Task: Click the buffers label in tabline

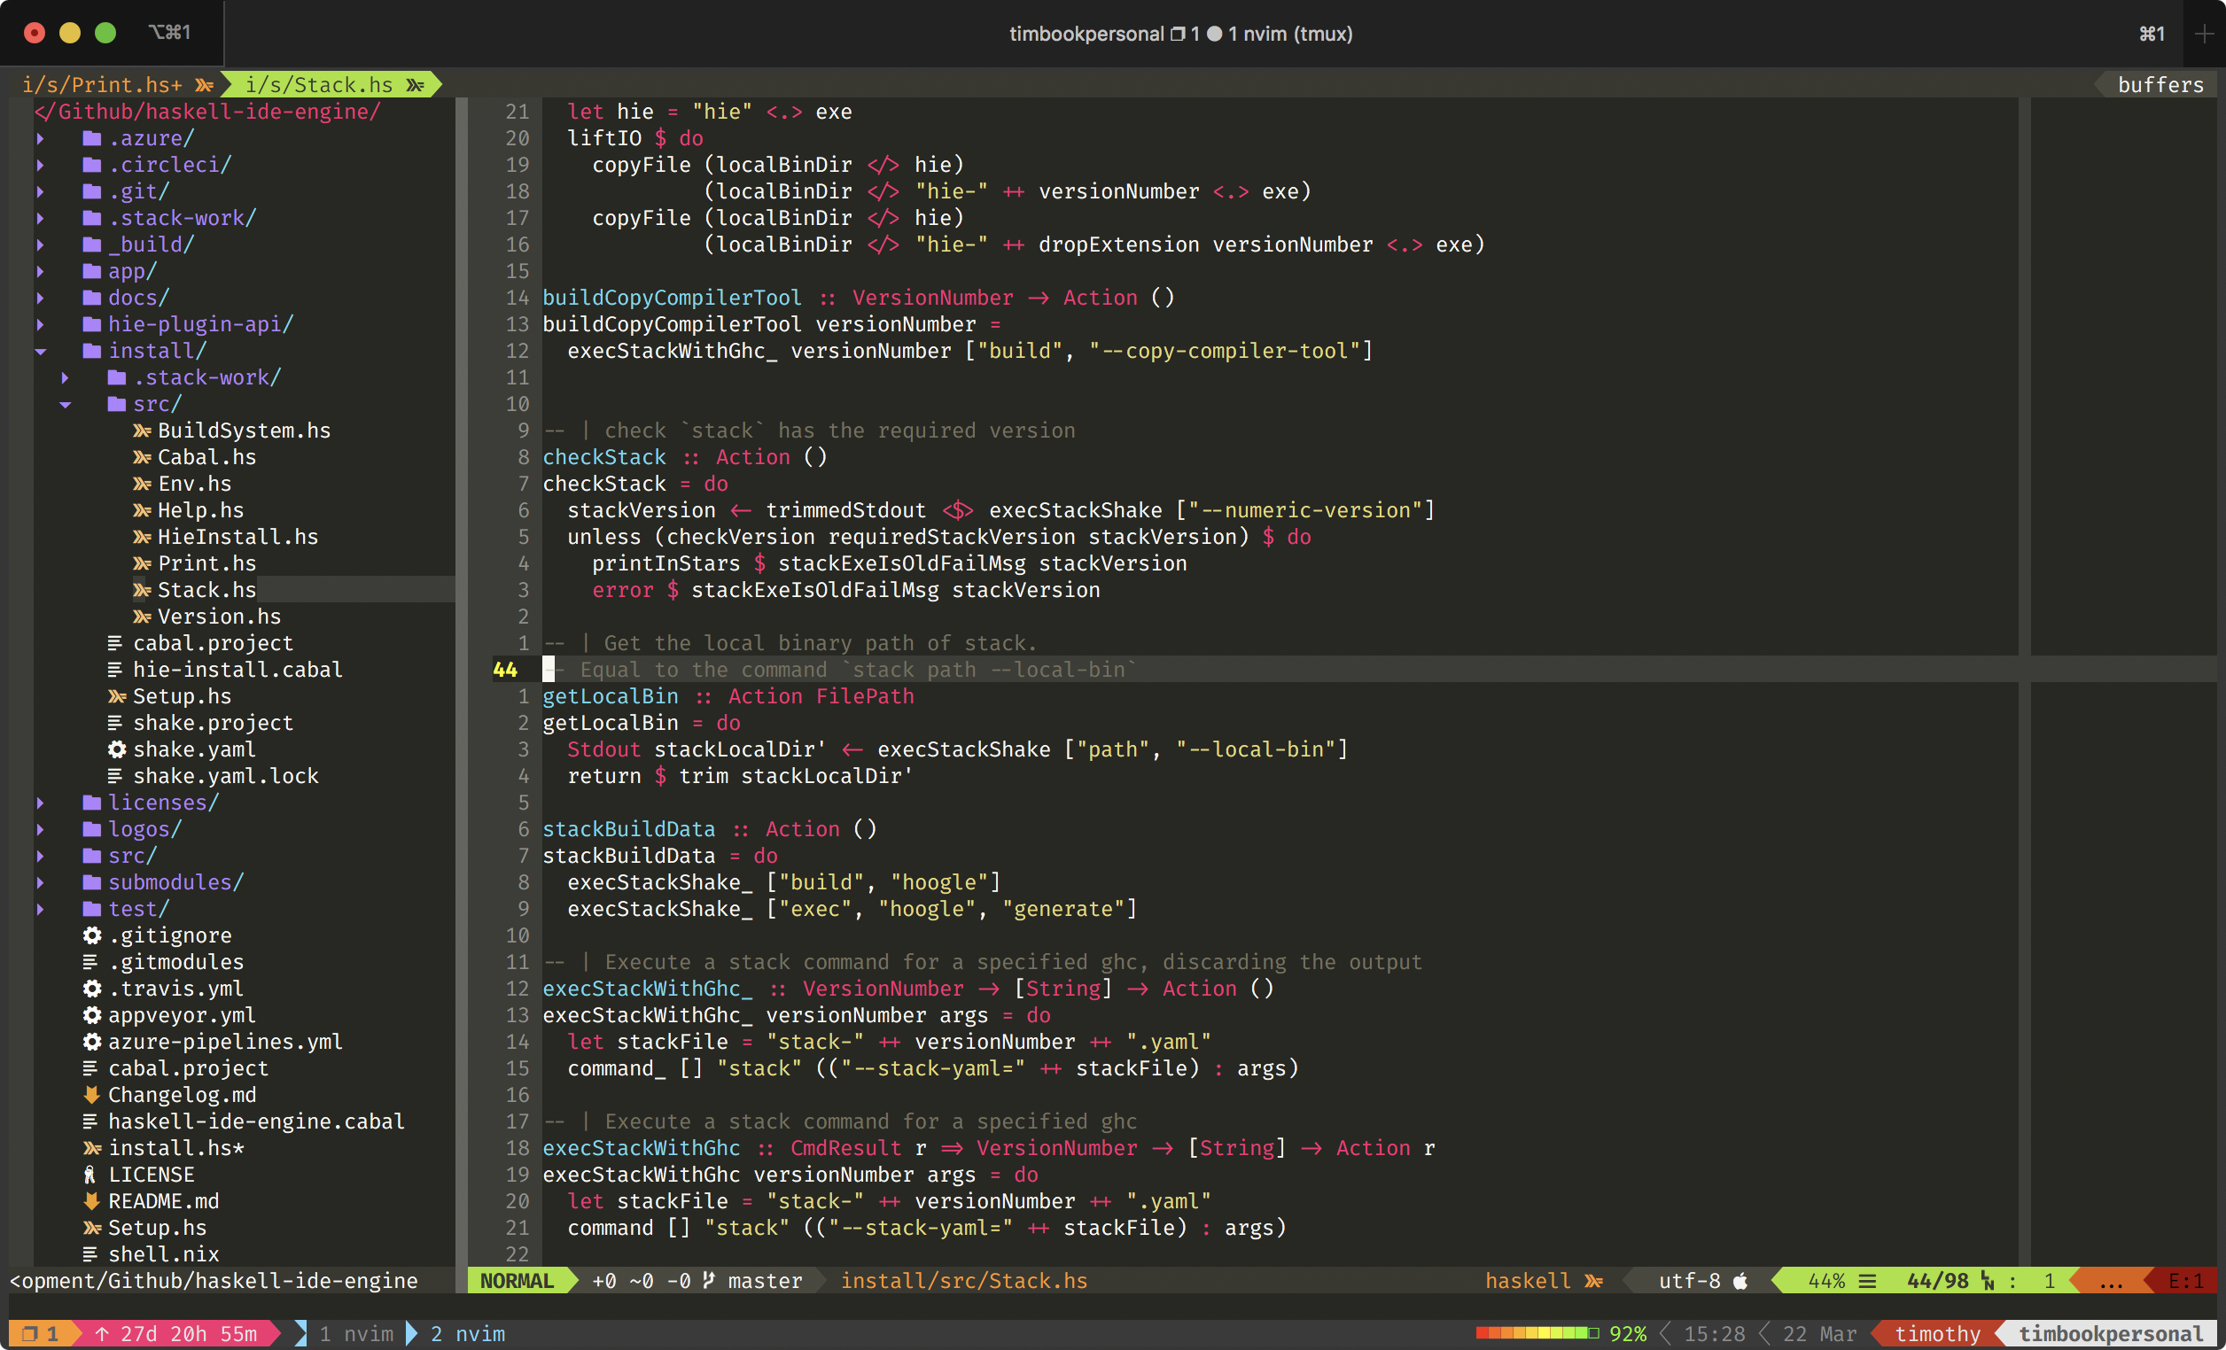Action: click(x=2160, y=85)
